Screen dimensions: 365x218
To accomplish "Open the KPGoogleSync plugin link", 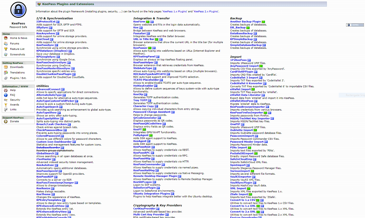I will pos(46,57).
